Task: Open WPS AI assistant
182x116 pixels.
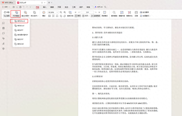Action: [x=99, y=7]
